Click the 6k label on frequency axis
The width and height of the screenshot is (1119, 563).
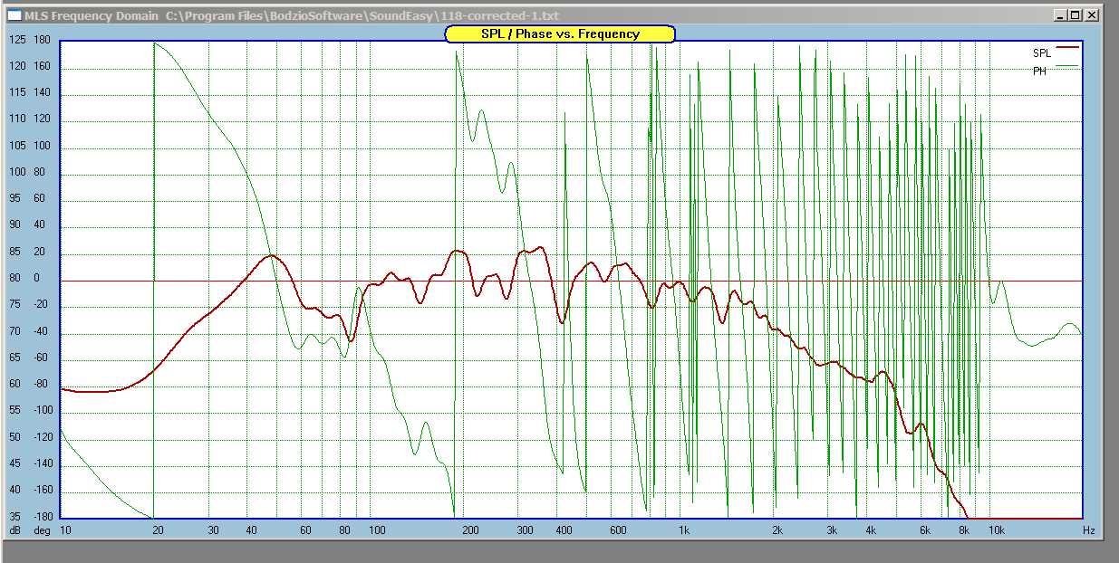coord(926,531)
